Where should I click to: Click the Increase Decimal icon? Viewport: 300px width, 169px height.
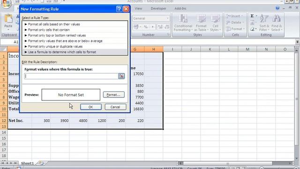(160, 27)
